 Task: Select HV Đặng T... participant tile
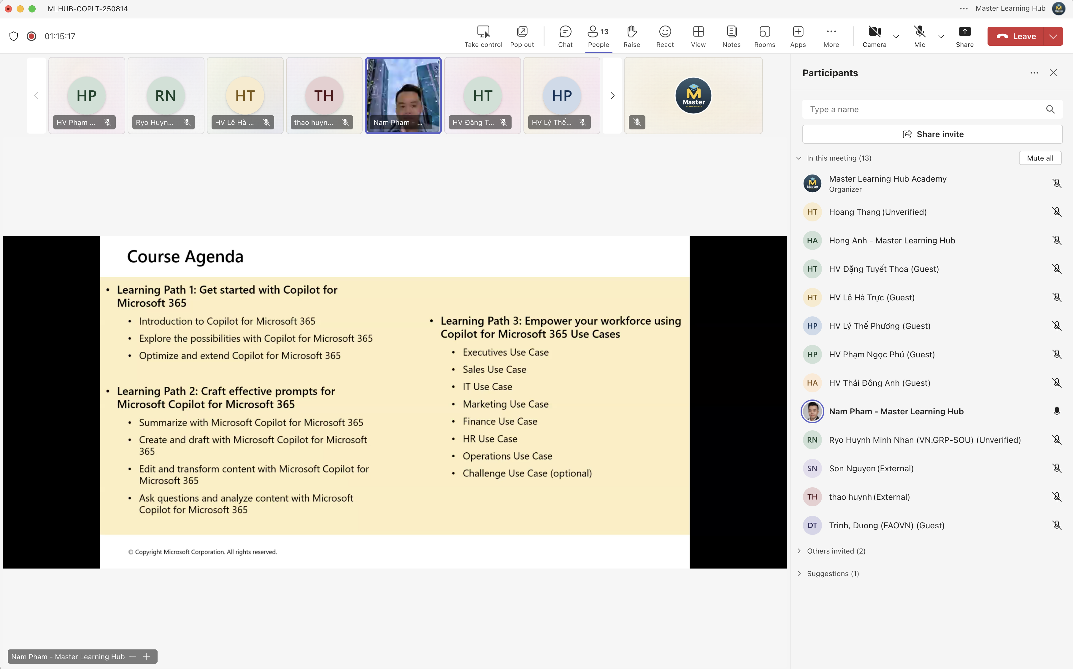[482, 96]
